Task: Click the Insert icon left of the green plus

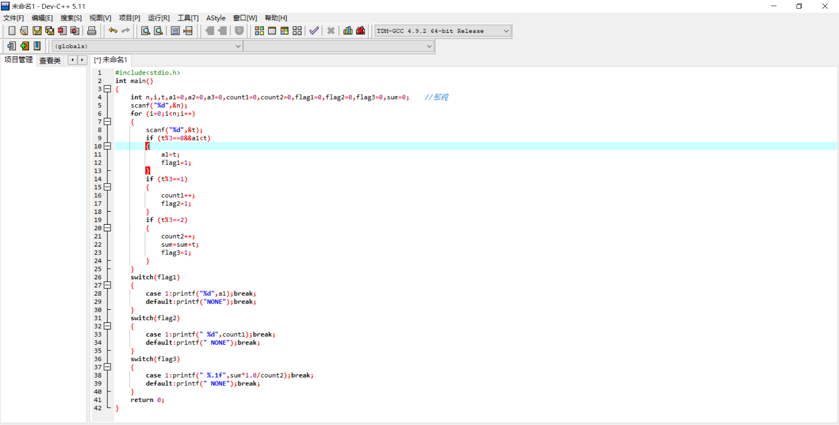Action: 12,46
